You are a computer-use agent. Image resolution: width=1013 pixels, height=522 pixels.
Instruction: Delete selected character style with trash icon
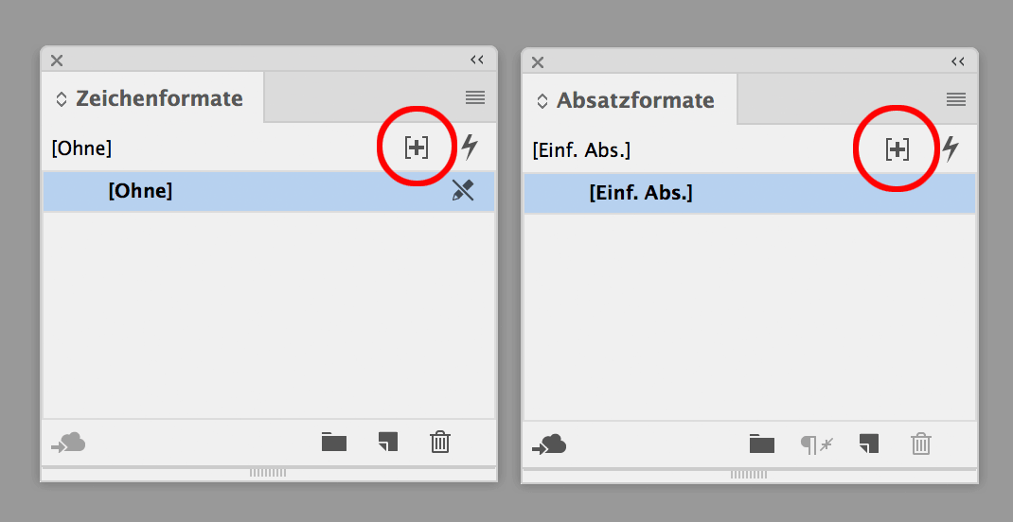440,442
